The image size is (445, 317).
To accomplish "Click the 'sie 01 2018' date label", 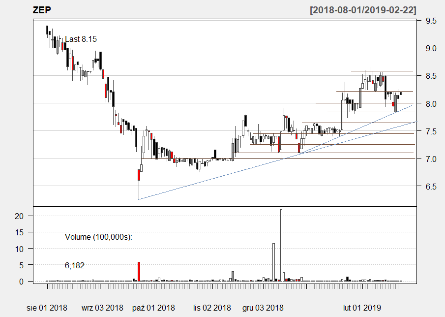I will [47, 308].
